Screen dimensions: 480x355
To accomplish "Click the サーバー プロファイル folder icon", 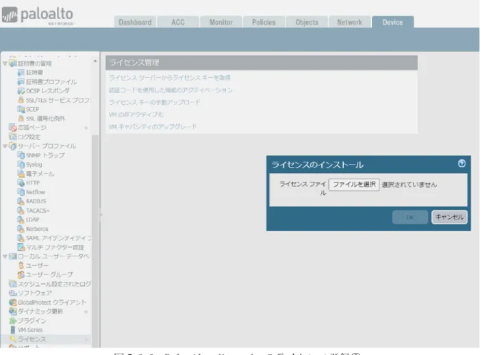I will [x=13, y=146].
